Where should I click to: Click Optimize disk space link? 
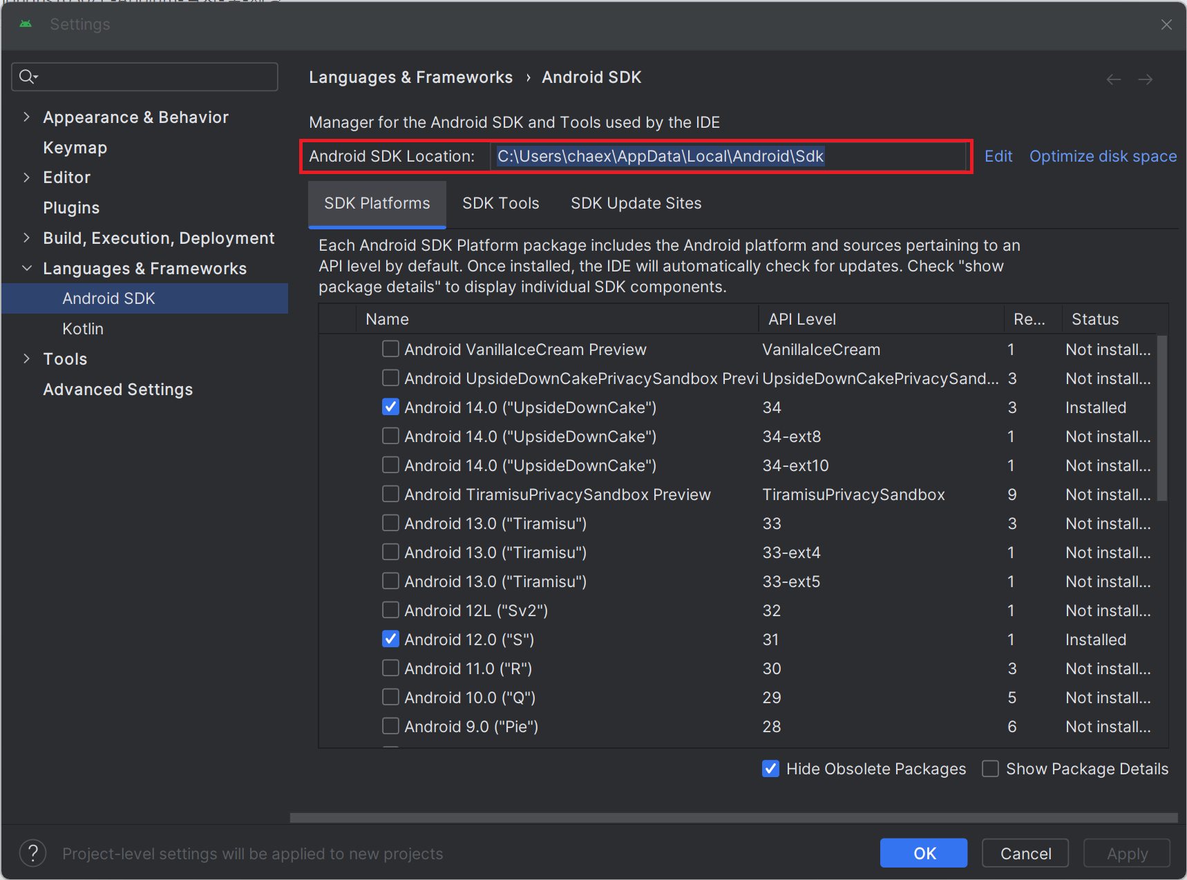click(x=1103, y=156)
